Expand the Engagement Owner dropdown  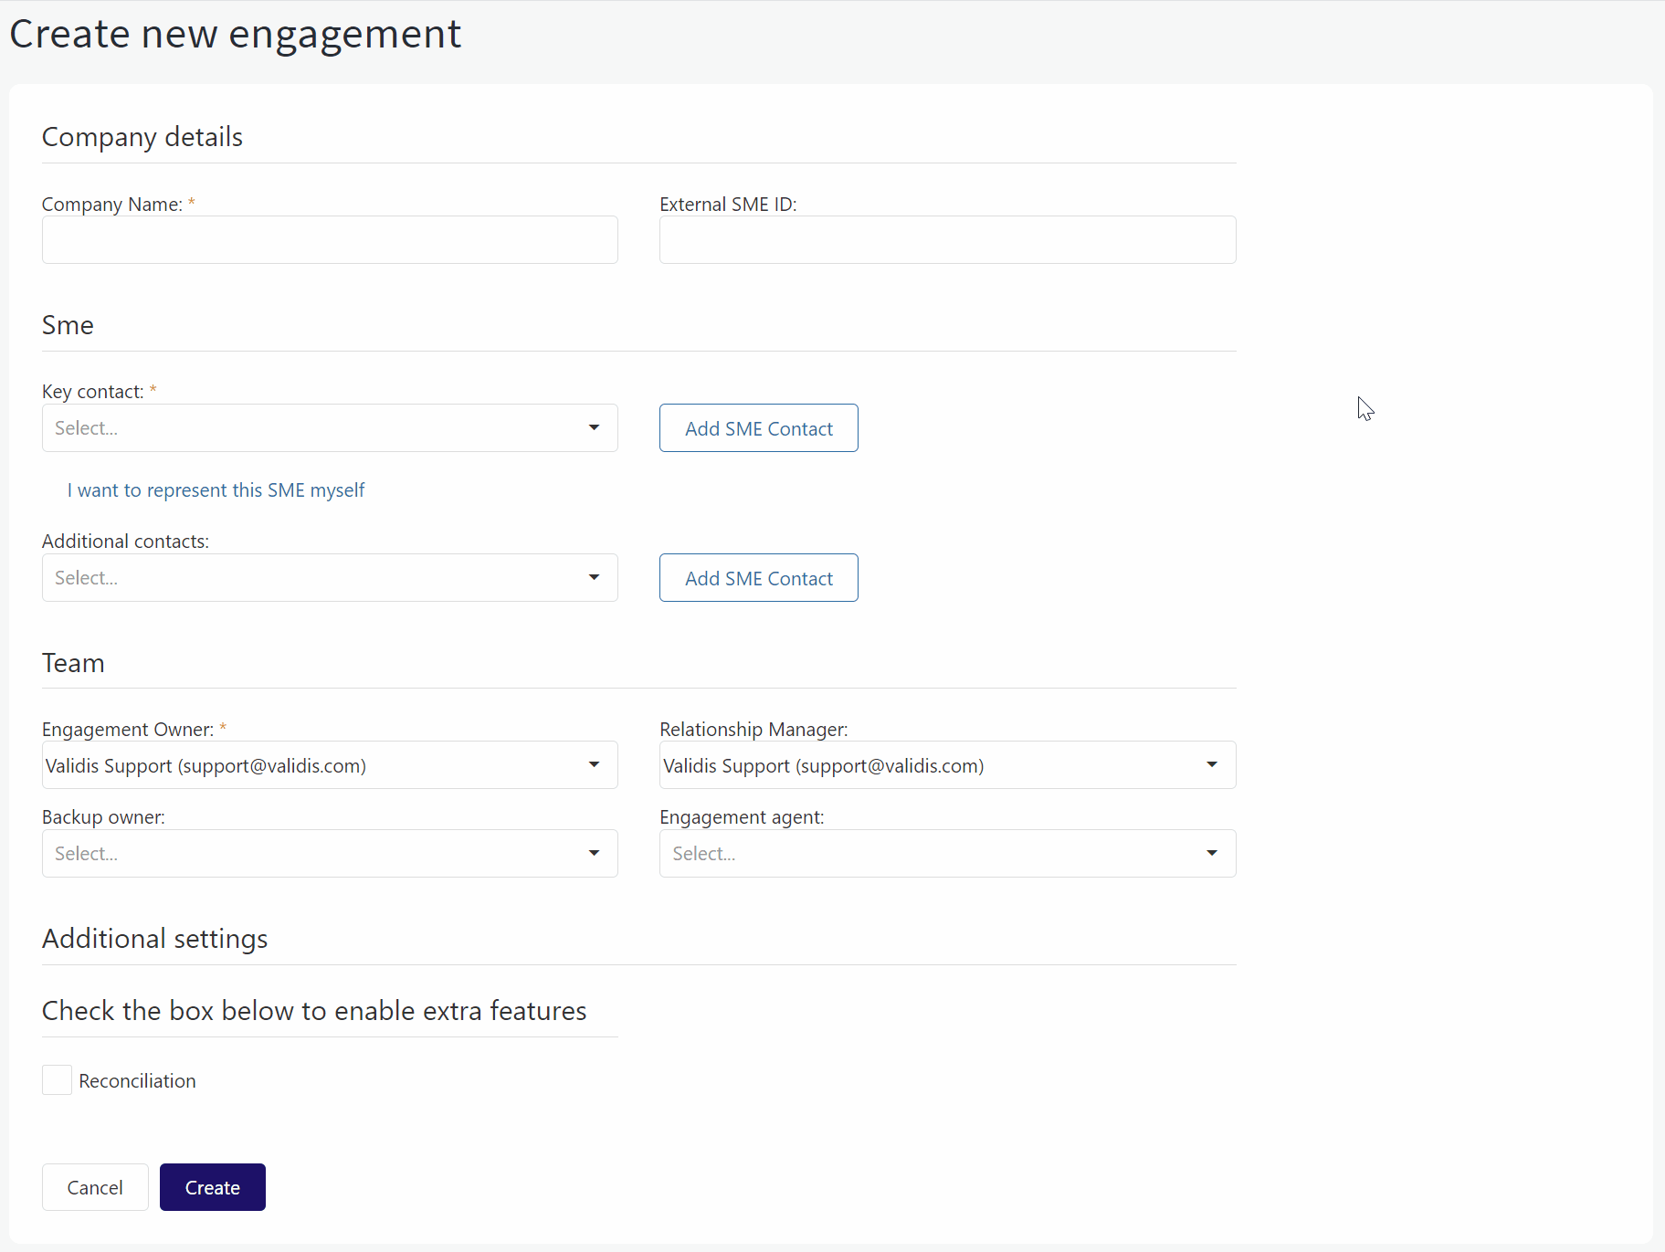point(330,765)
